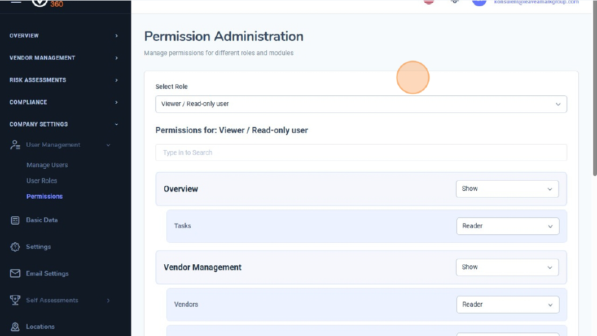
Task: Click the Locations map pin icon
Action: (x=15, y=326)
